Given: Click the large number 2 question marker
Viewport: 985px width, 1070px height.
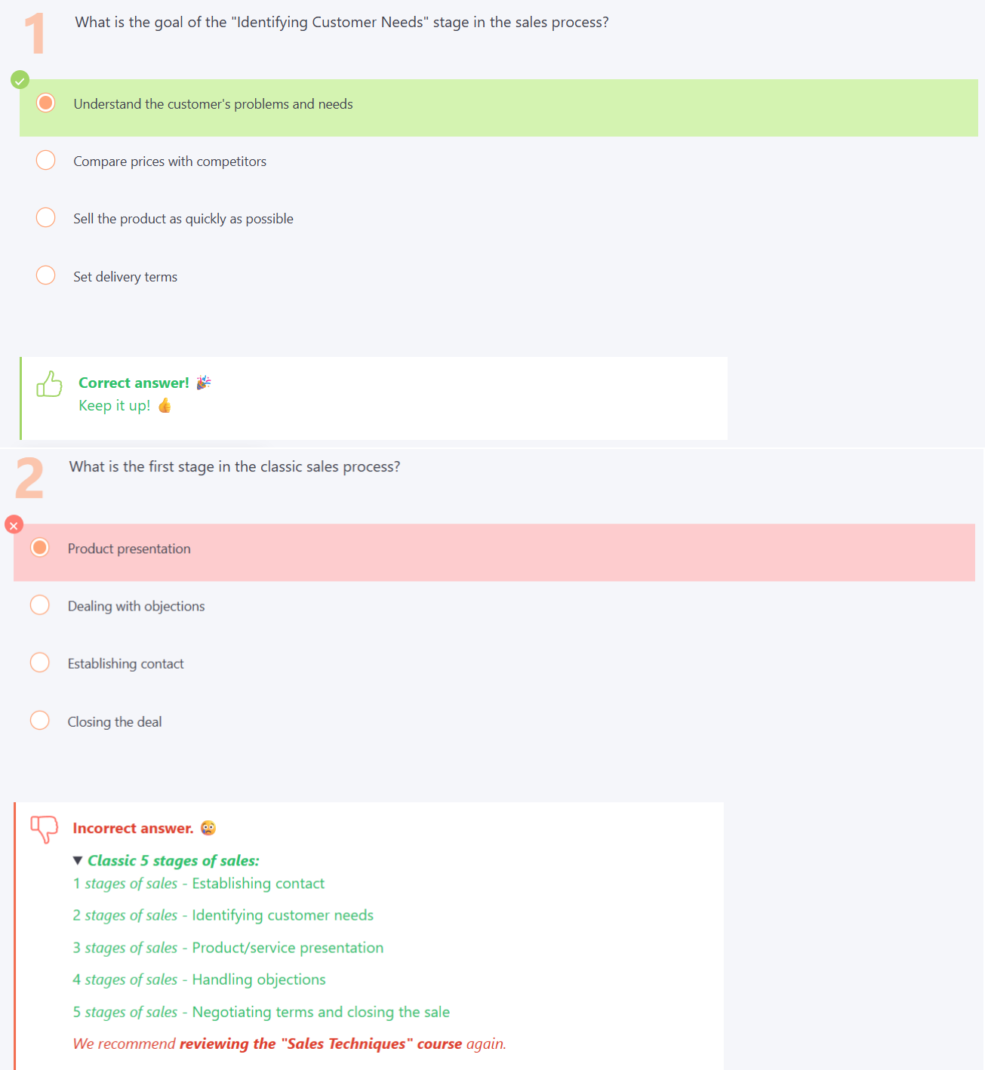Looking at the screenshot, I should [x=29, y=478].
